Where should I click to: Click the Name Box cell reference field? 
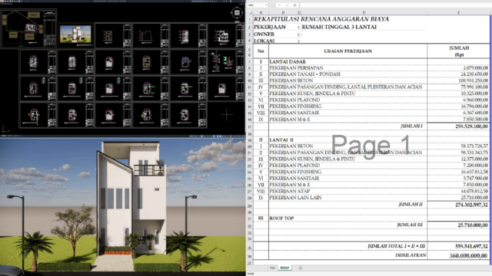click(x=256, y=5)
